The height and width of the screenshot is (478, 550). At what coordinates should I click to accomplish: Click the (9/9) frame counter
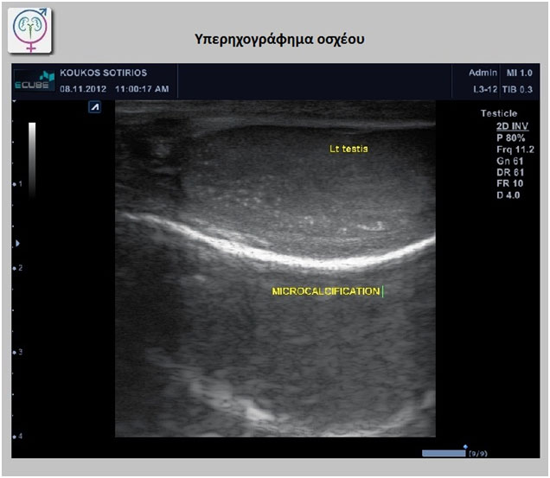(477, 454)
